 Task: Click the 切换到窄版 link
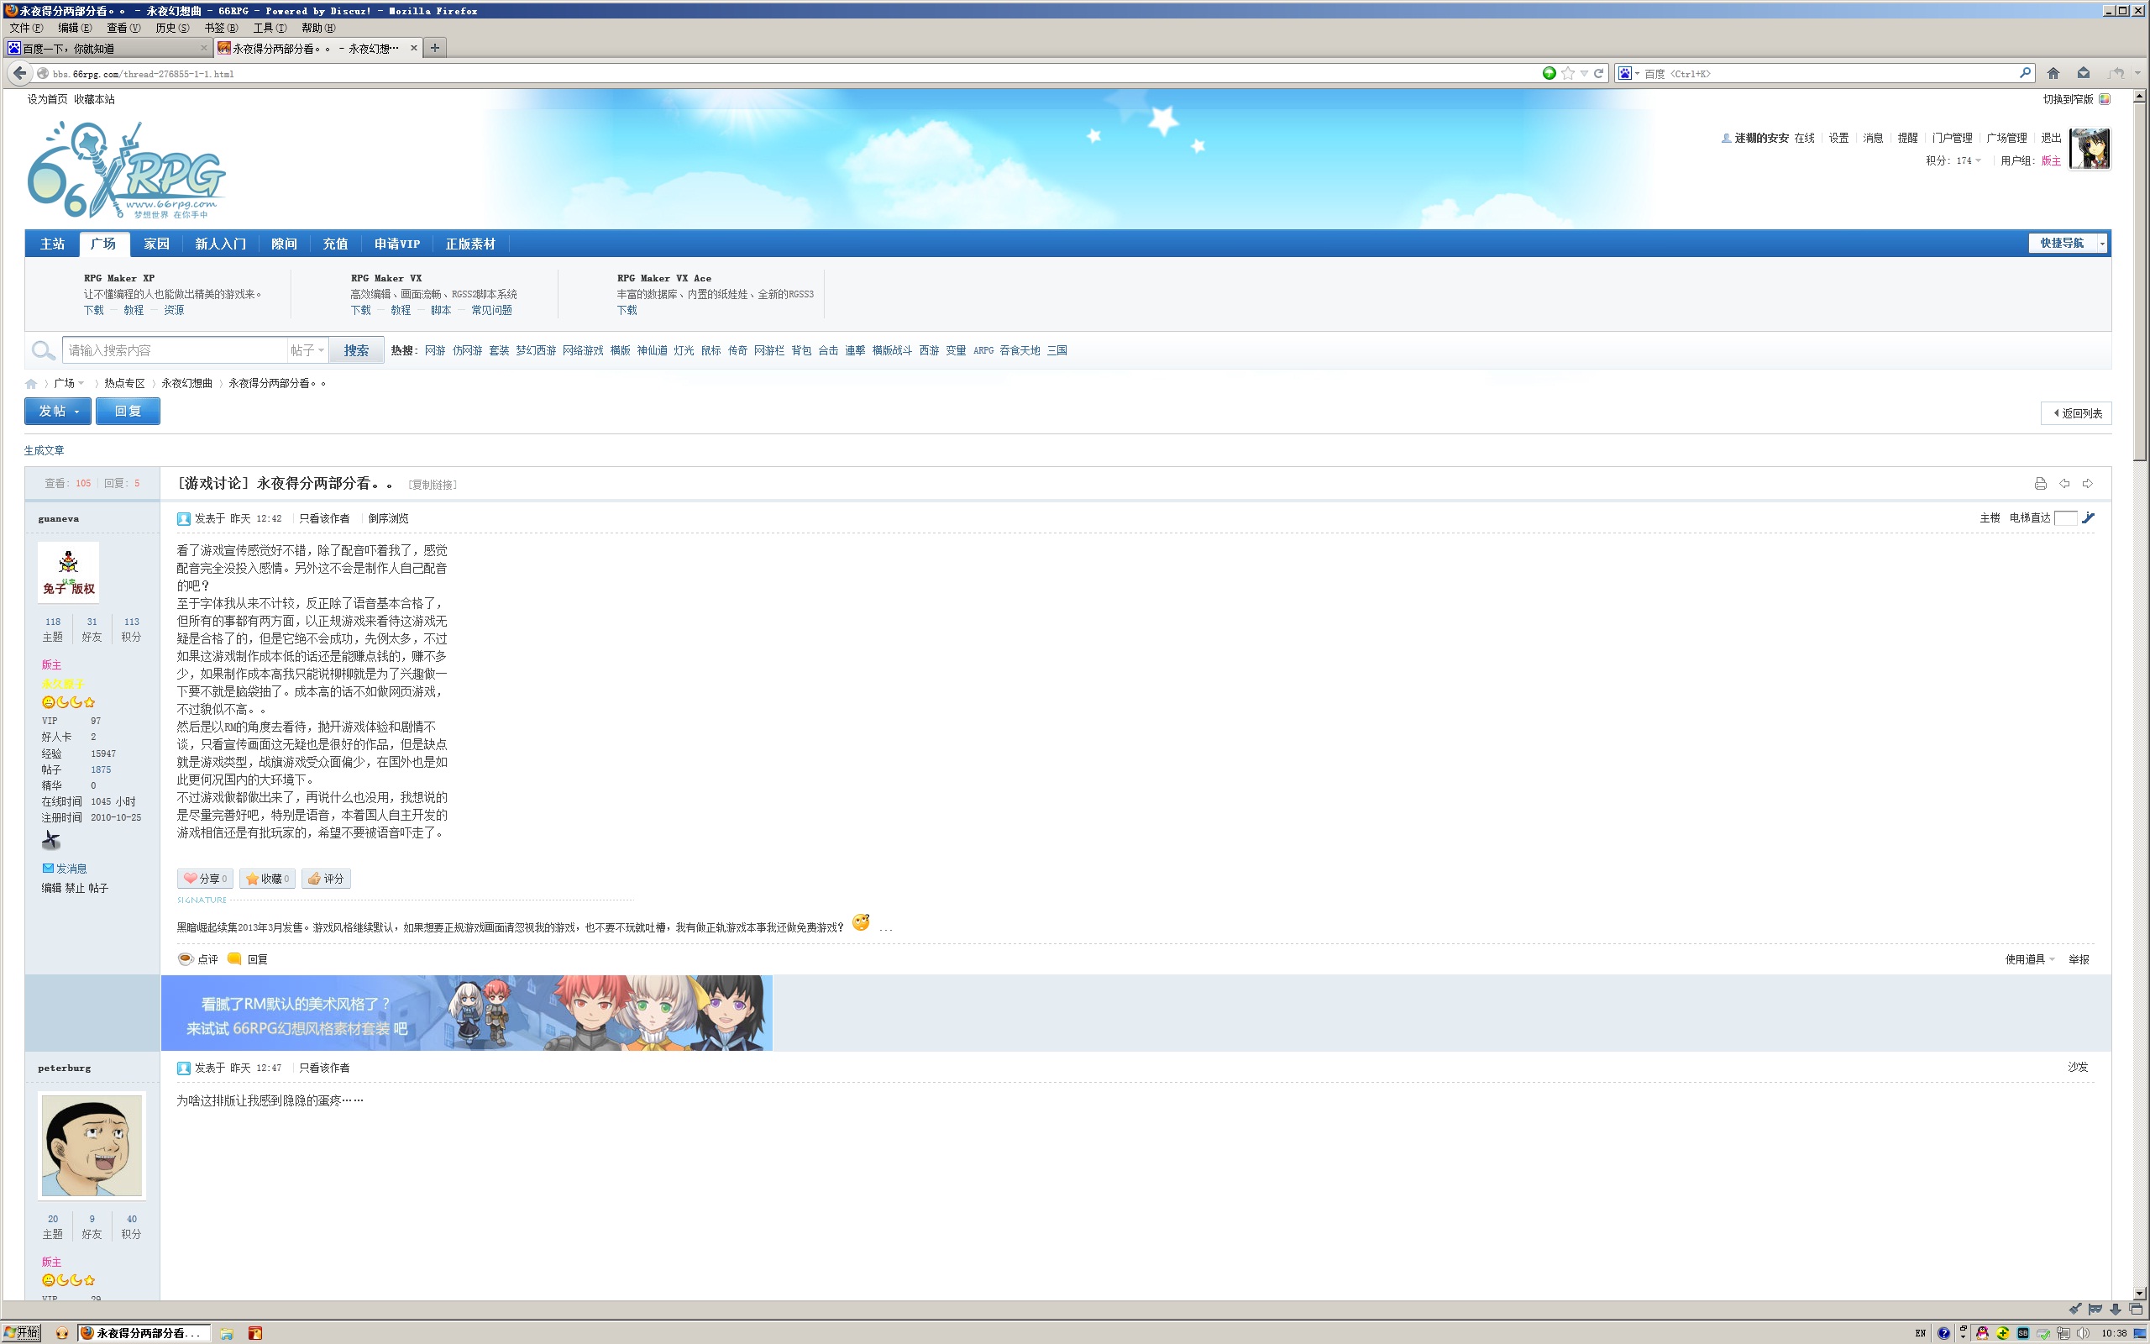pyautogui.click(x=2068, y=100)
